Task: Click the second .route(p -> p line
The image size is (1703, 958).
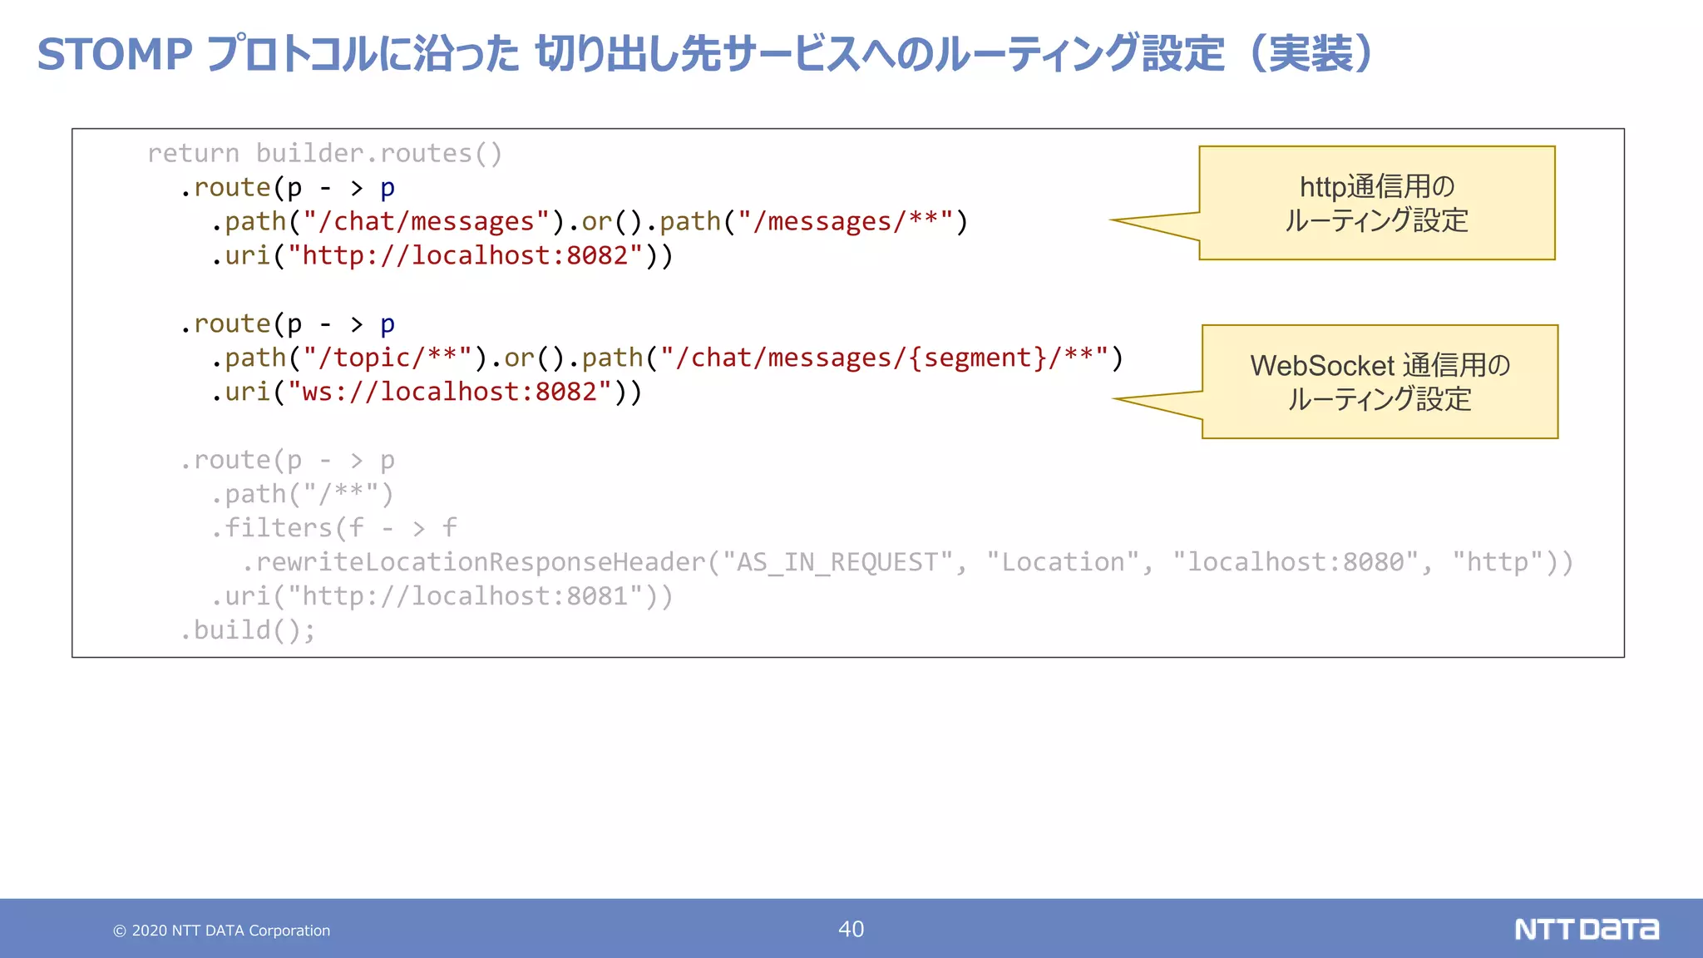Action: click(286, 323)
